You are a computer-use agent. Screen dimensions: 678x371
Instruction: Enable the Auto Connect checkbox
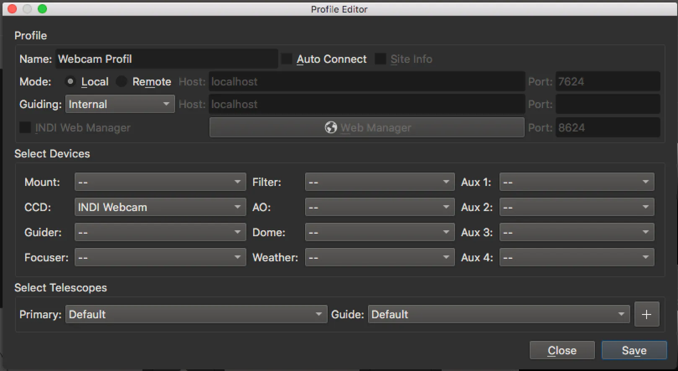[x=287, y=59]
